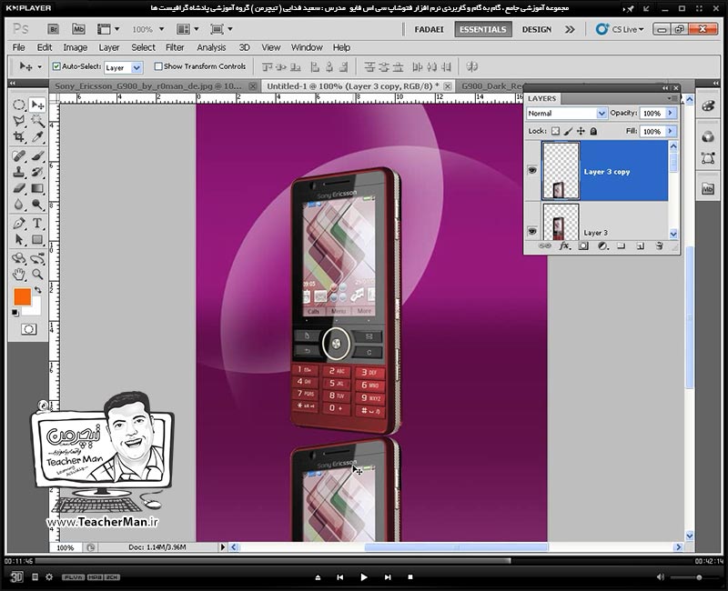Viewport: 728px width, 591px height.
Task: Select the Polygonal Lasso tool
Action: click(19, 122)
